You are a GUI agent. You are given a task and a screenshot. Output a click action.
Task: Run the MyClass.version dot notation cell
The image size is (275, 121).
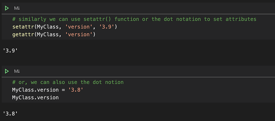[x=7, y=71]
